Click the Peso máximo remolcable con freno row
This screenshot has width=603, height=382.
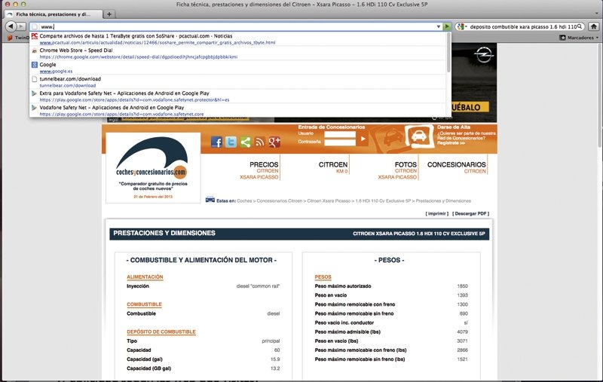coord(391,304)
